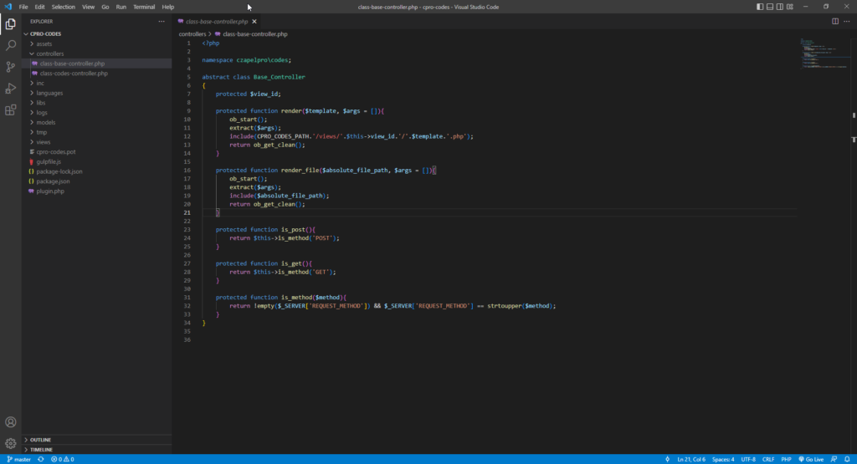Open package.json file

click(97, 181)
